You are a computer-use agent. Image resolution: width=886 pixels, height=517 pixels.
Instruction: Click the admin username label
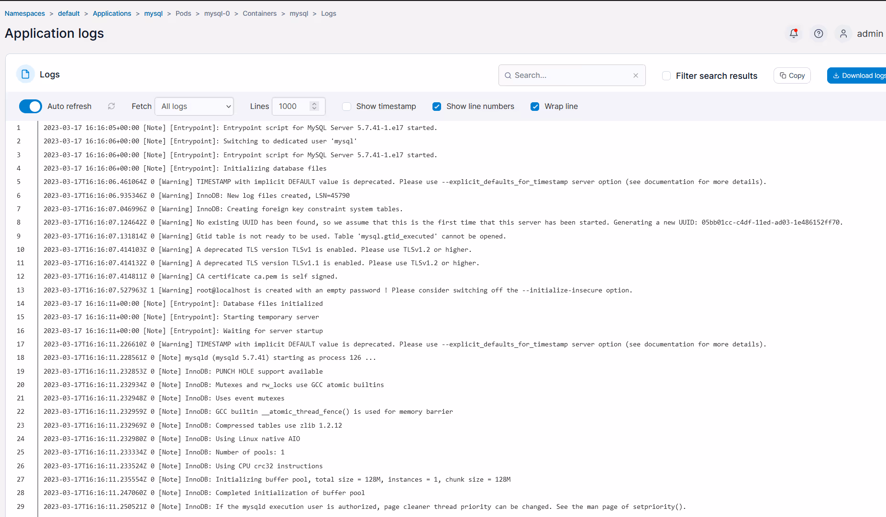tap(870, 33)
